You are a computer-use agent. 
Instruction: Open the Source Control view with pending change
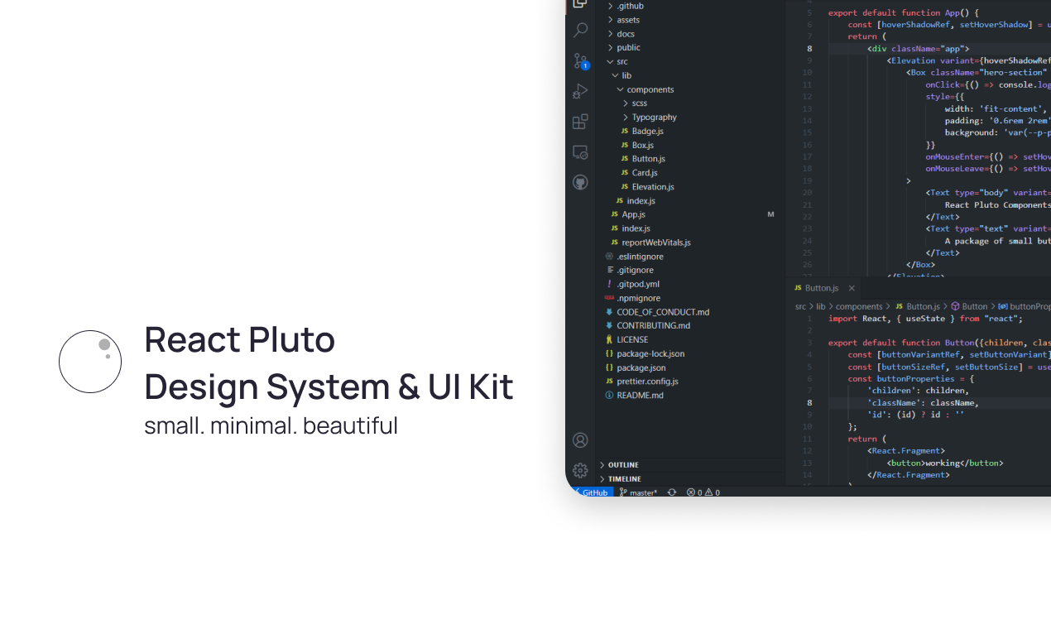[580, 61]
